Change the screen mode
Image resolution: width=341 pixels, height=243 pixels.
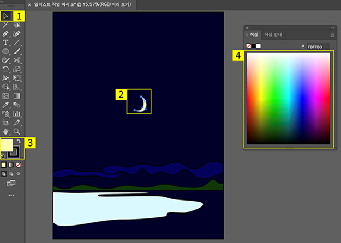[x=11, y=184]
